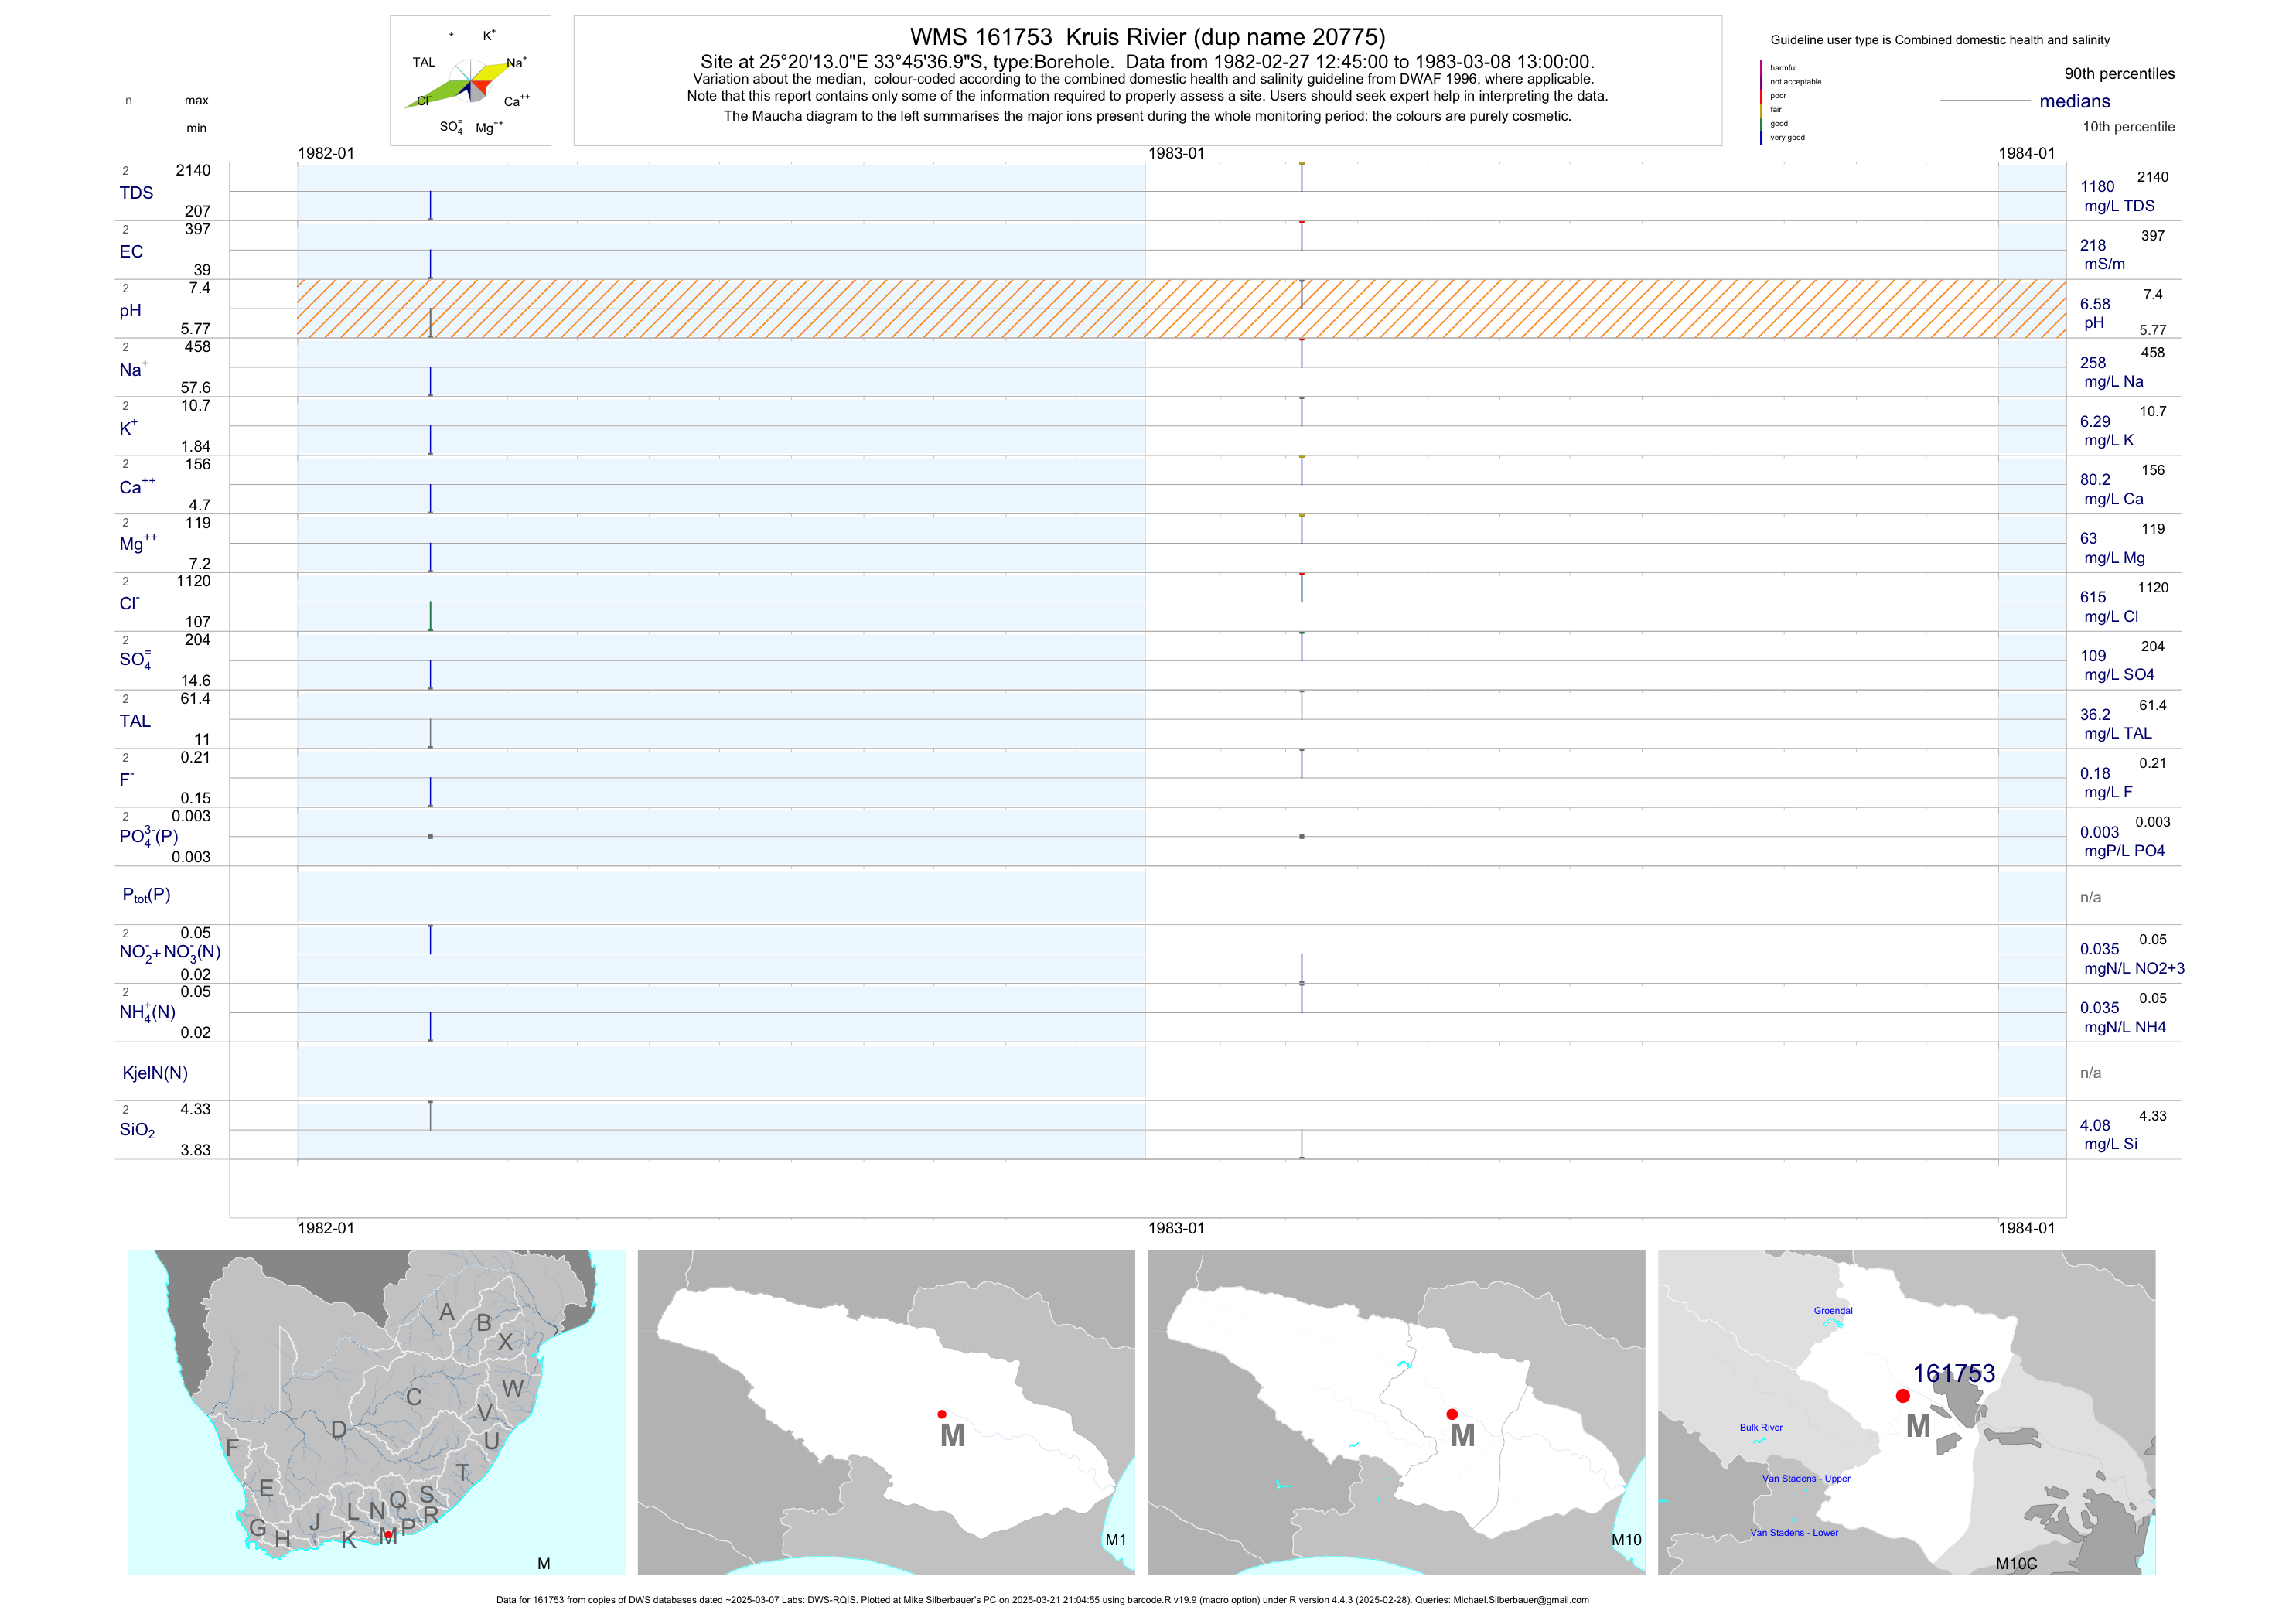Open the South Africa overview map
Image resolution: width=2296 pixels, height=1624 pixels.
point(376,1412)
